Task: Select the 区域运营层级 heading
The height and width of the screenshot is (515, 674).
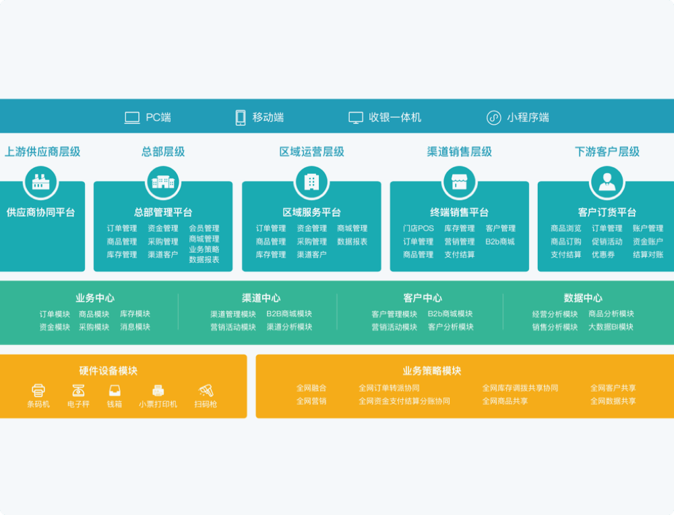Action: click(x=311, y=152)
